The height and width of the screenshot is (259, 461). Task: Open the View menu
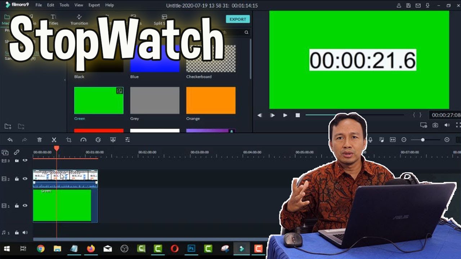79,5
